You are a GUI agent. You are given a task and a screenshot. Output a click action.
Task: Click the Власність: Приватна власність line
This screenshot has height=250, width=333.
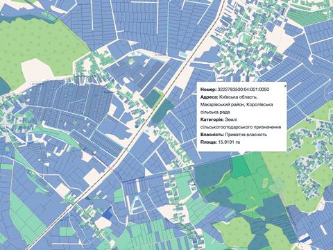(x=234, y=135)
